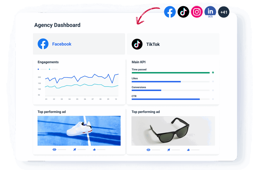This screenshot has width=257, height=170.
Task: Toggle the Conversions KPI status circle
Action: (x=213, y=90)
